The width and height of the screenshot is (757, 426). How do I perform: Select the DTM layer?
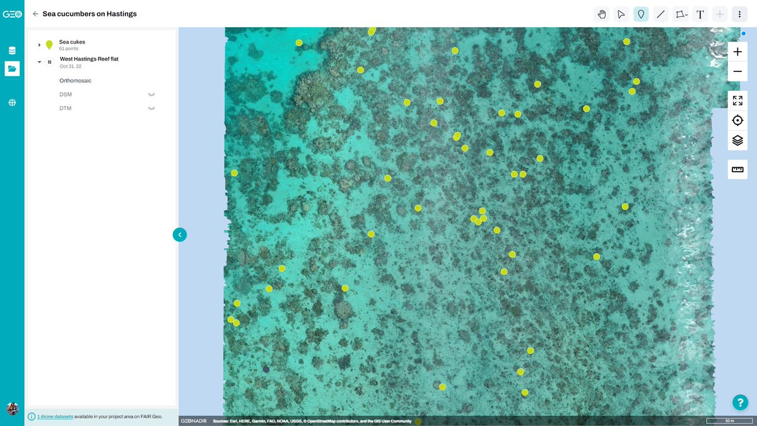[66, 109]
